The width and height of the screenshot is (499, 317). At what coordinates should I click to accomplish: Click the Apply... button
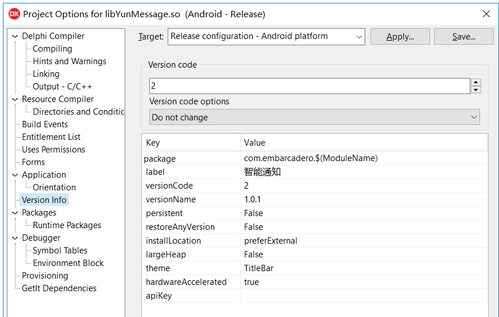point(400,37)
